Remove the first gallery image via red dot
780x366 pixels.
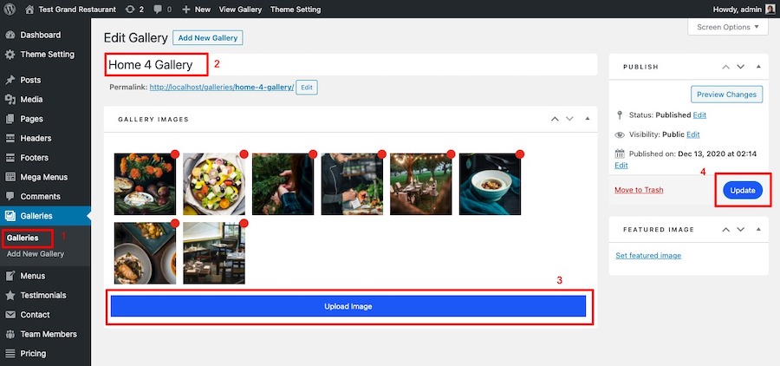(174, 154)
